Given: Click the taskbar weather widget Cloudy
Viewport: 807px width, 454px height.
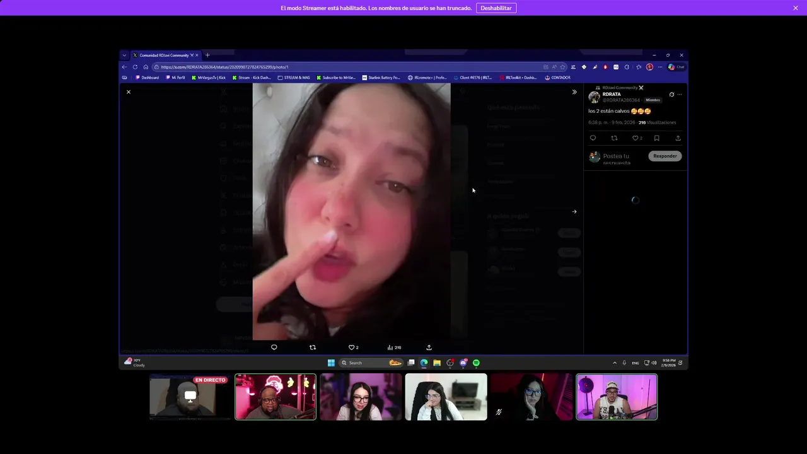Looking at the screenshot, I should pos(134,362).
